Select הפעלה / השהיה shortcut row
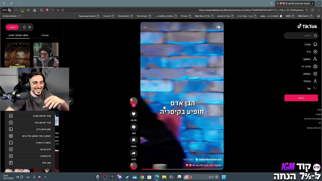This screenshot has width=322, height=181. [x=30, y=143]
